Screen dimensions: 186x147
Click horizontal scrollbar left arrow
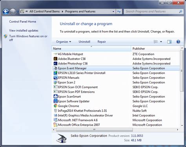(x=54, y=130)
